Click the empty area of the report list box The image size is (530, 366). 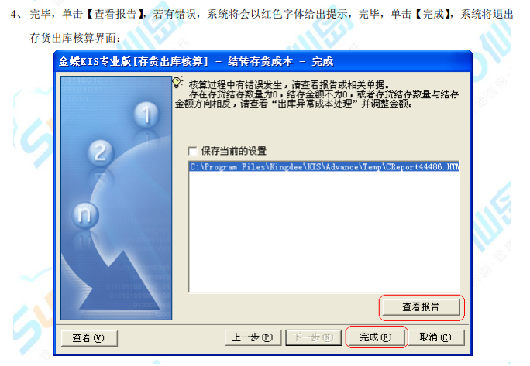click(x=324, y=231)
